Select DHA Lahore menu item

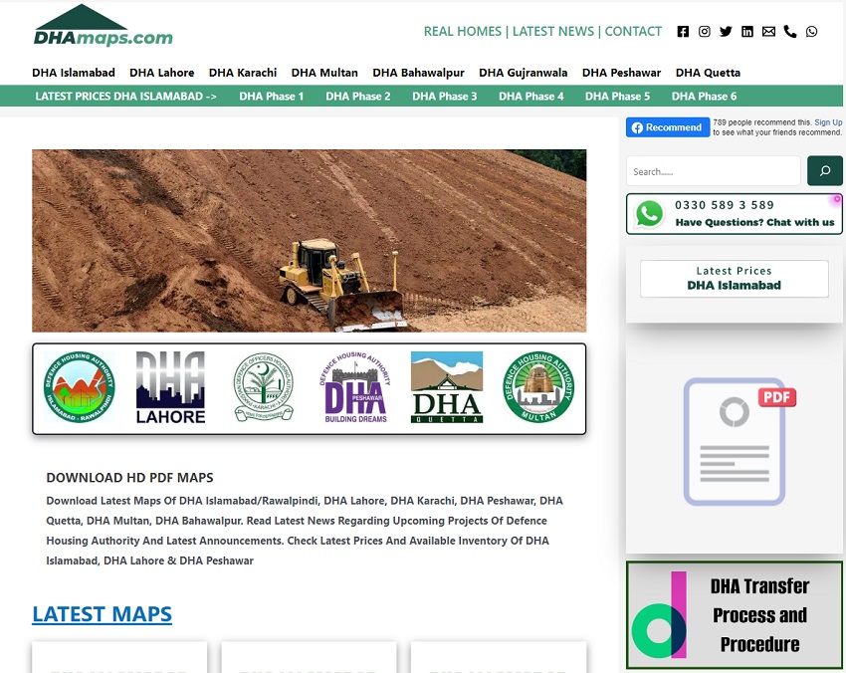[162, 73]
